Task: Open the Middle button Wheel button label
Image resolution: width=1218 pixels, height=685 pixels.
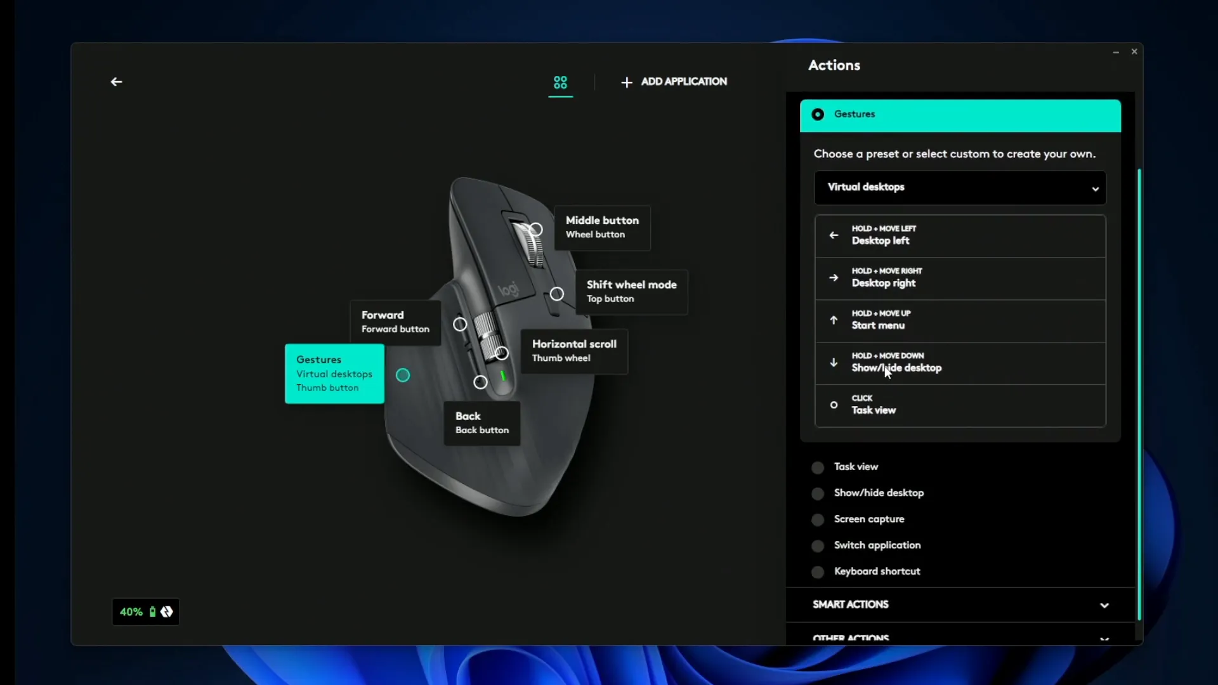Action: pos(602,227)
